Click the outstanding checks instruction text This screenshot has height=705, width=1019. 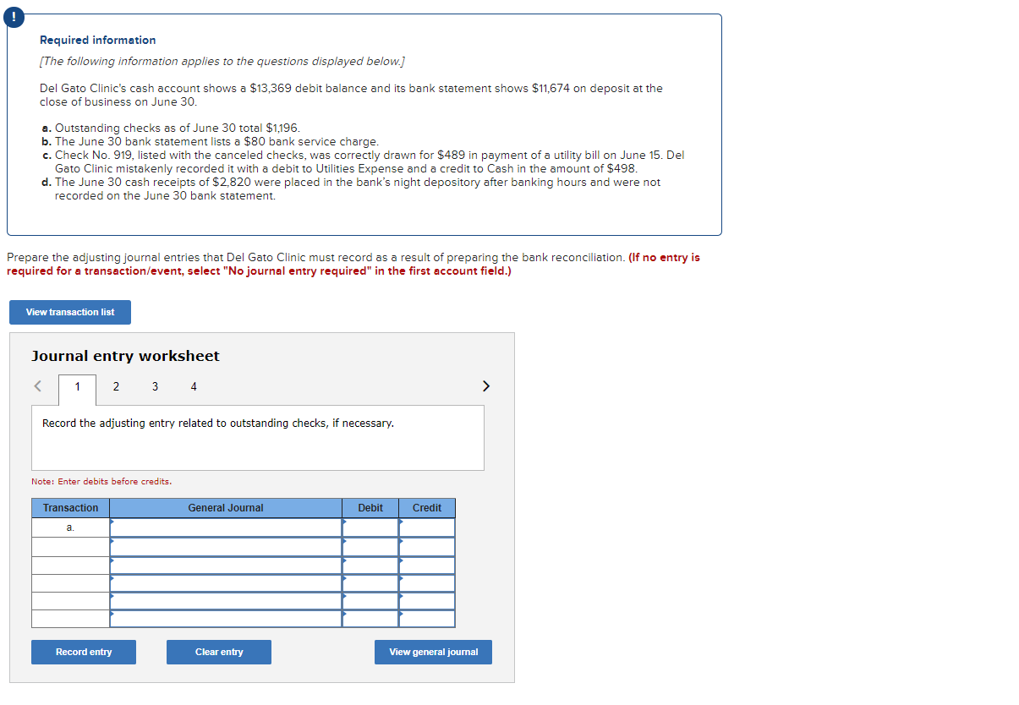coord(218,423)
